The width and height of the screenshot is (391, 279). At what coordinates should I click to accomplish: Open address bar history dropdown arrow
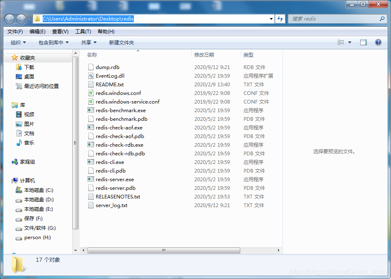(x=271, y=19)
